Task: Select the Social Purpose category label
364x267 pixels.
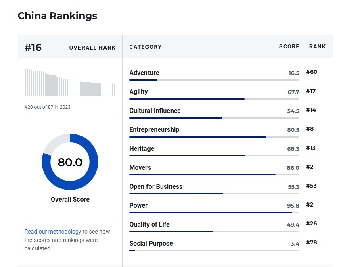Action: tap(151, 244)
